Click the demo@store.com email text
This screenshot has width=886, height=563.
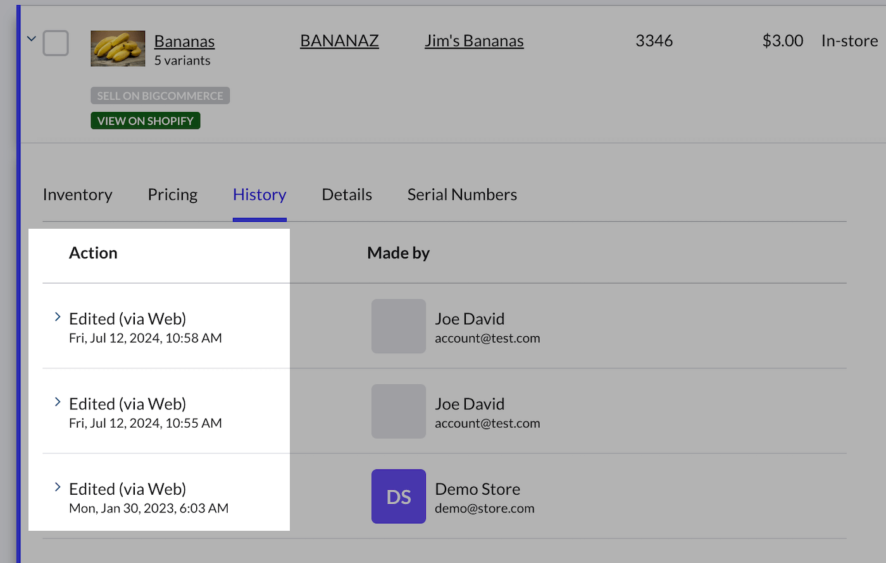point(485,509)
